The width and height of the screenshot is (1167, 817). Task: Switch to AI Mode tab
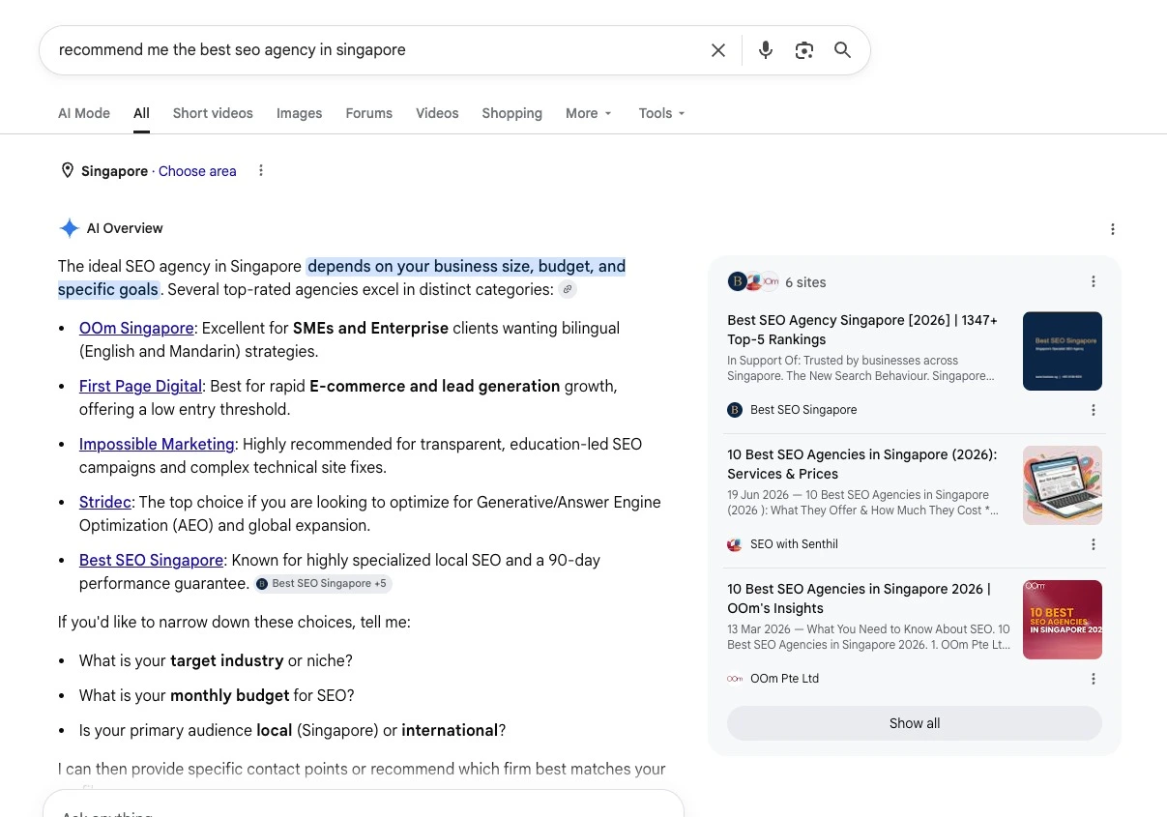[x=84, y=113]
